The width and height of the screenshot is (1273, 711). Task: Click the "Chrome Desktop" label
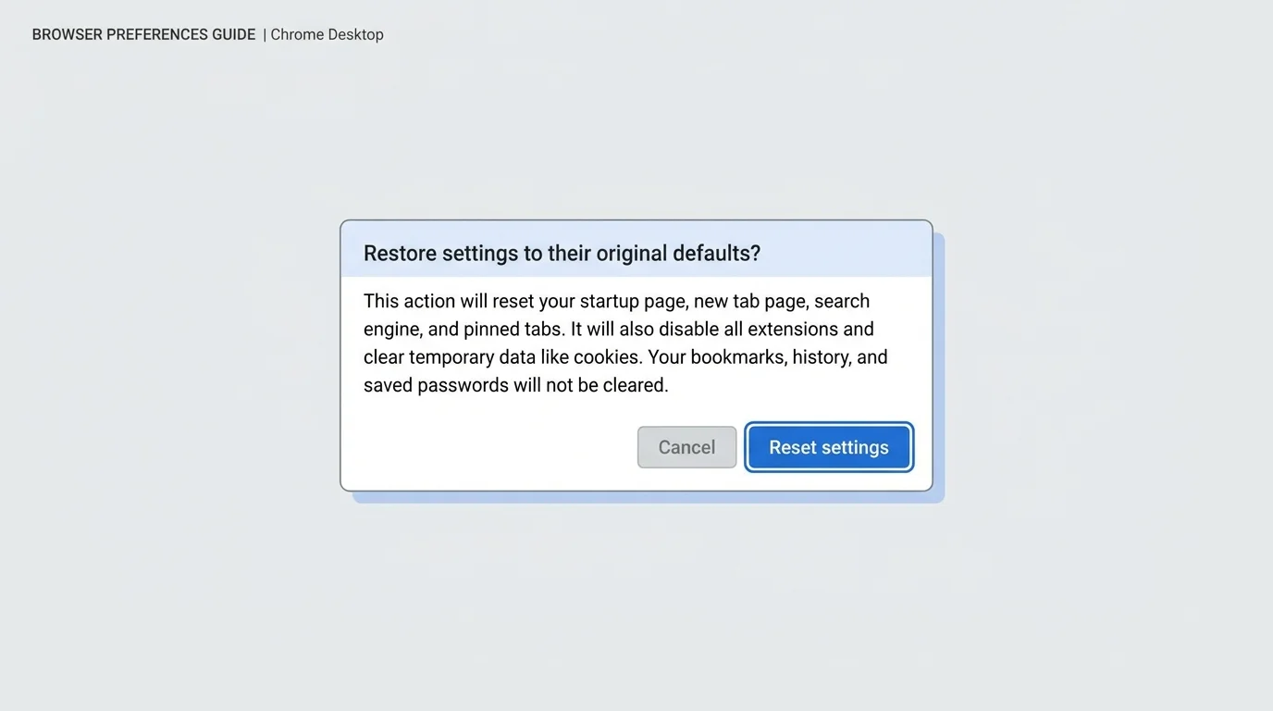click(327, 35)
